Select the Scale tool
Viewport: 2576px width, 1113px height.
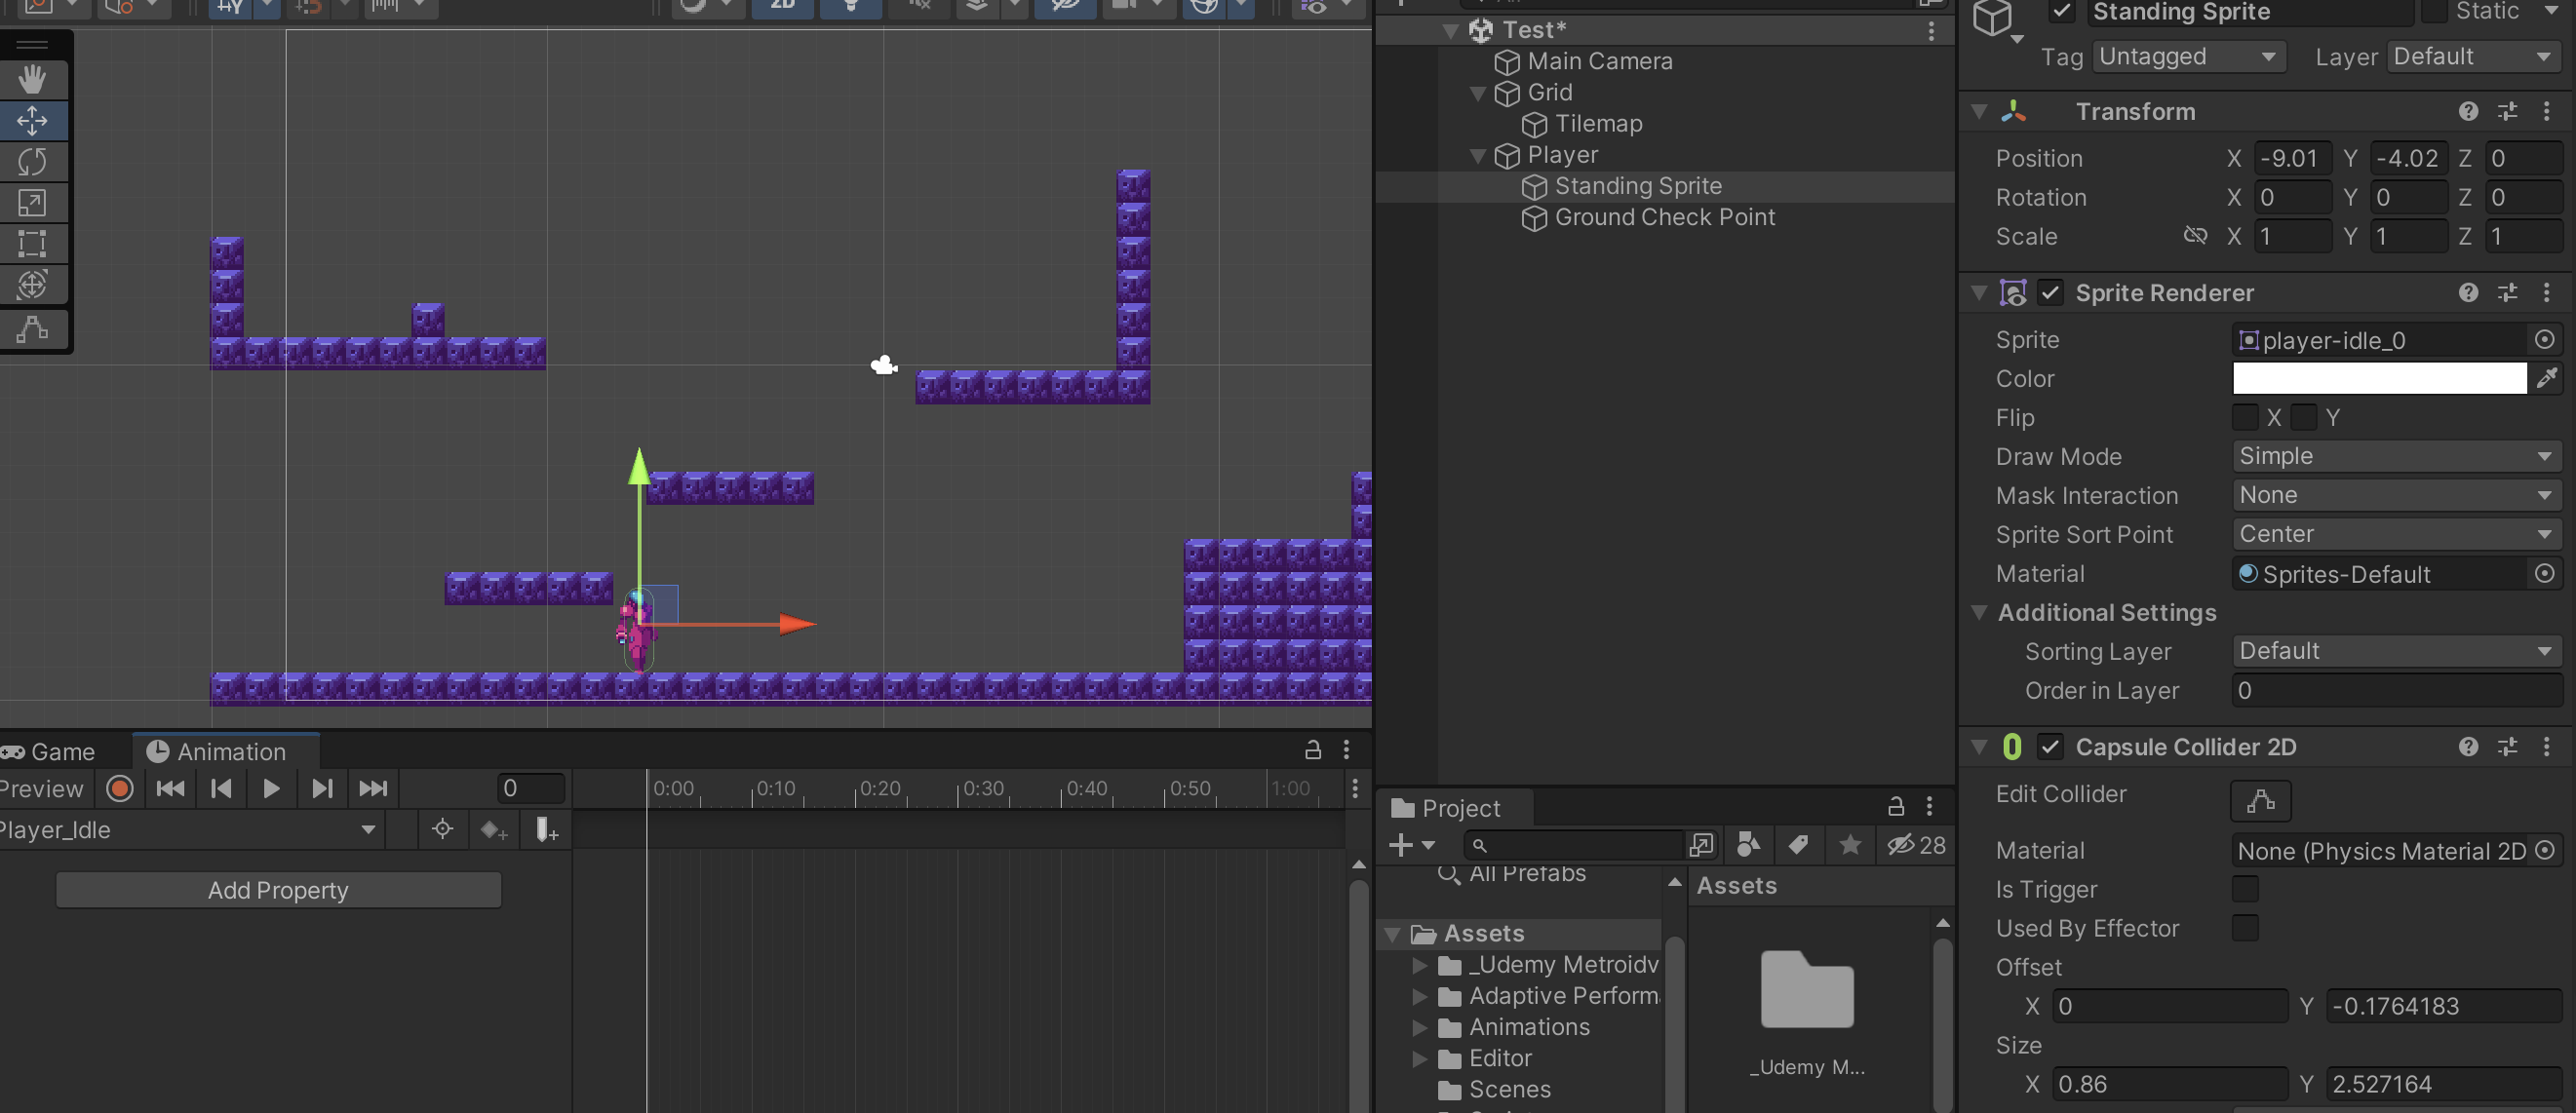pos(32,203)
